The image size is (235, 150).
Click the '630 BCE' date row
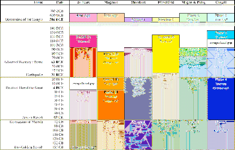(x=57, y=15)
